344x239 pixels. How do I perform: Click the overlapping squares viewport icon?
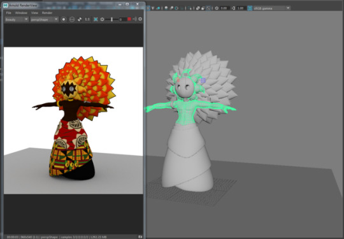point(198,8)
